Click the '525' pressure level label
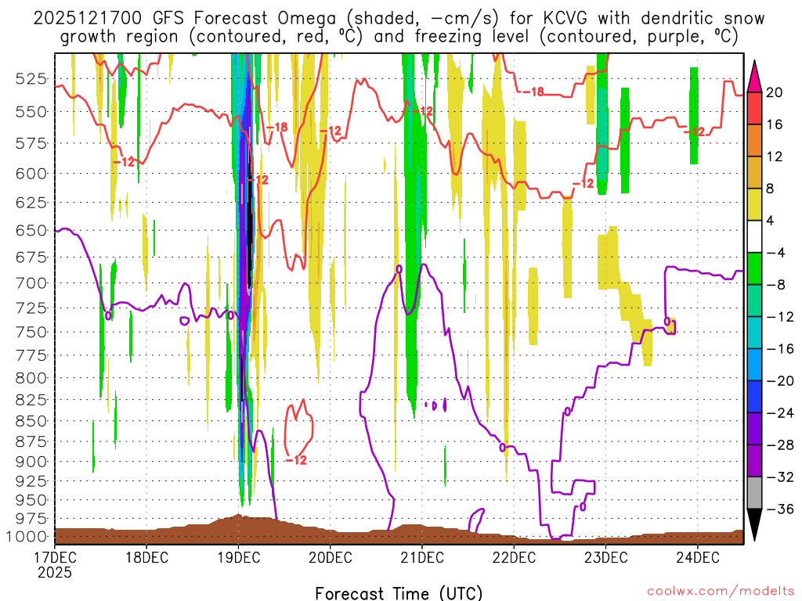802x601 pixels. [31, 79]
